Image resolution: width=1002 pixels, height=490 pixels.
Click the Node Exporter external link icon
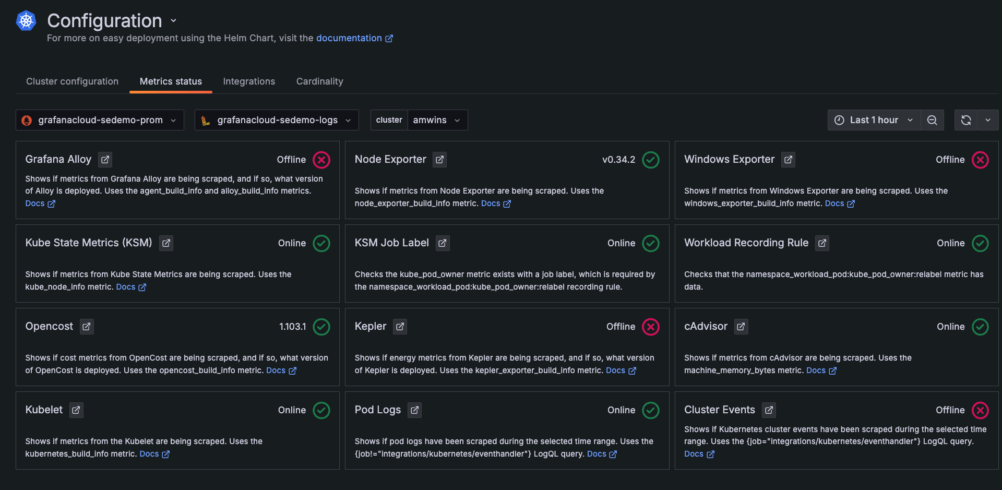tap(440, 160)
